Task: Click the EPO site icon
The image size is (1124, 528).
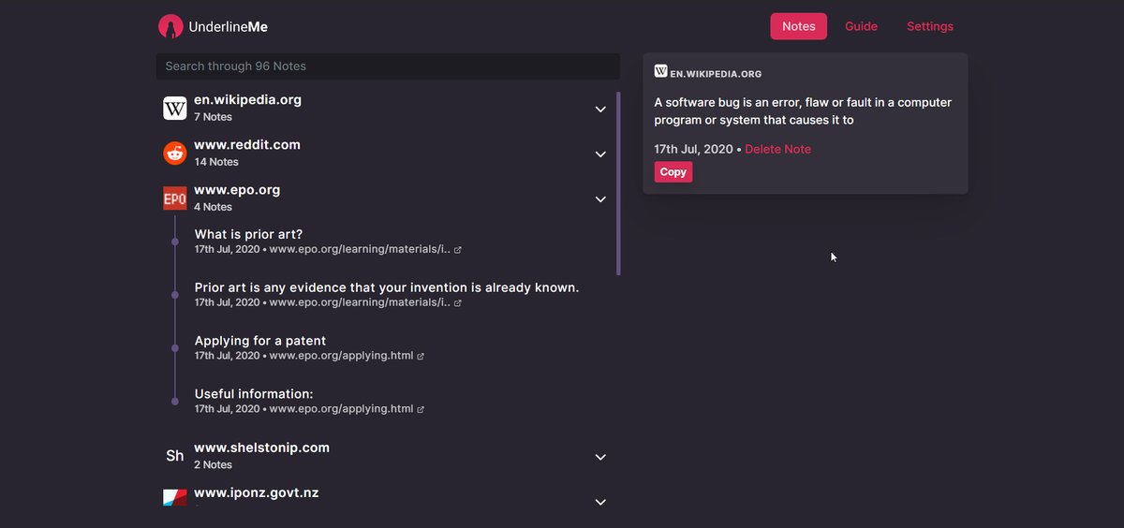Action: [175, 198]
